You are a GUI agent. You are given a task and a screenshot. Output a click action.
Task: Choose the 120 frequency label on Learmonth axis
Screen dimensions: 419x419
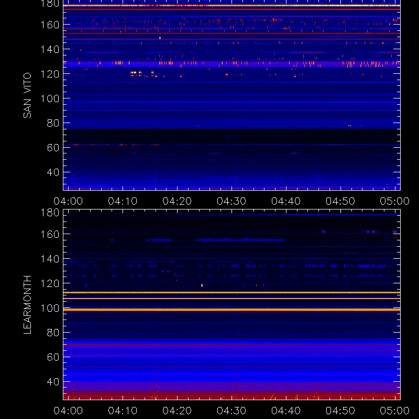pos(50,283)
